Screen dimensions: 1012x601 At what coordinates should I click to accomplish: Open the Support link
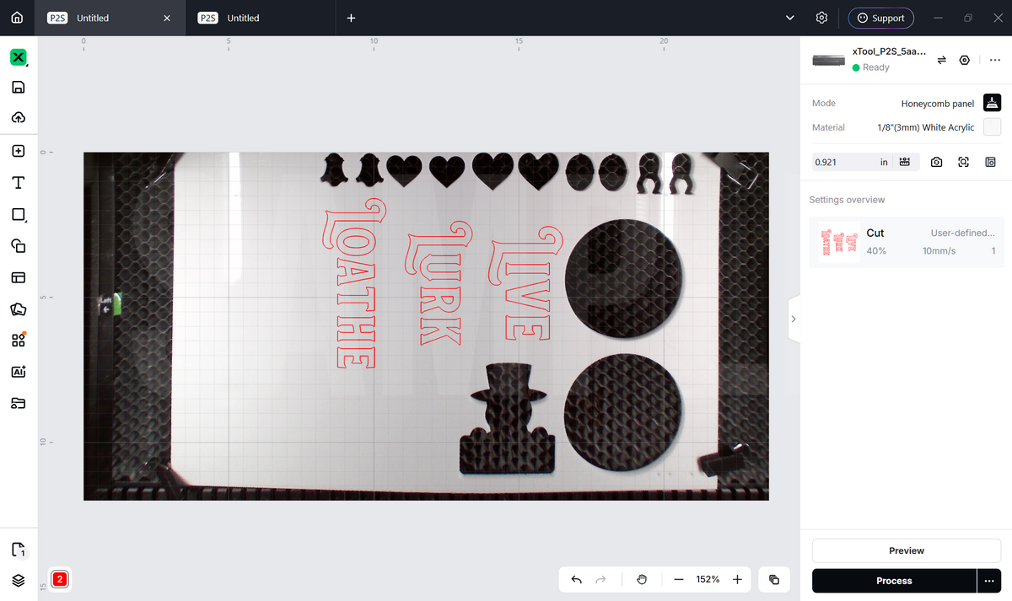880,18
